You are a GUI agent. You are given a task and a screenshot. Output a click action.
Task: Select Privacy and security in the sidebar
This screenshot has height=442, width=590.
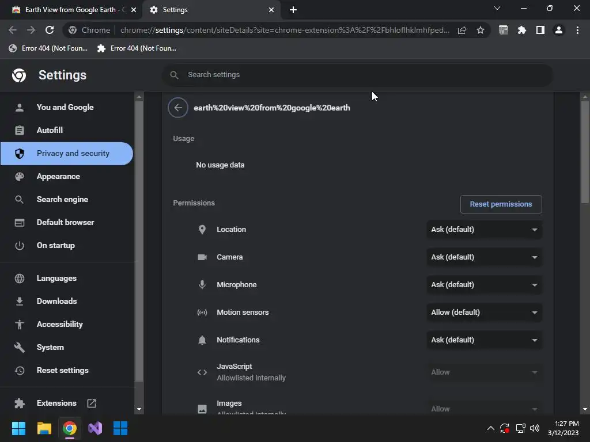[66, 153]
